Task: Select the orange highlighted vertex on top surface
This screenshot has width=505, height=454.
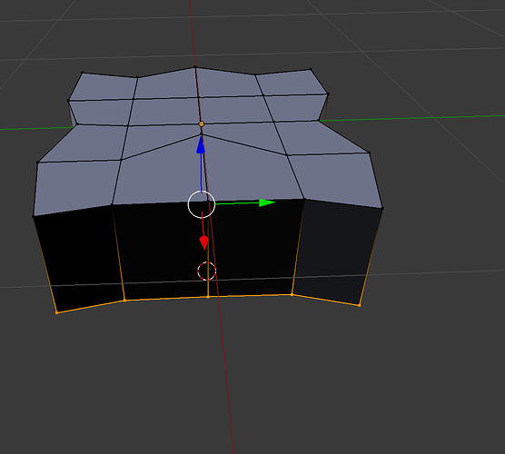Action: (x=202, y=124)
